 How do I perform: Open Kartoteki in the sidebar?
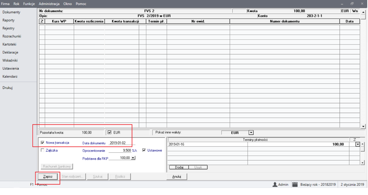coord(10,44)
